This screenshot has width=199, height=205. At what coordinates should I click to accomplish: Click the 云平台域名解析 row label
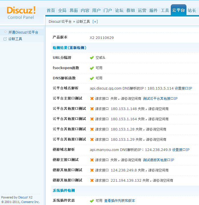(66, 88)
